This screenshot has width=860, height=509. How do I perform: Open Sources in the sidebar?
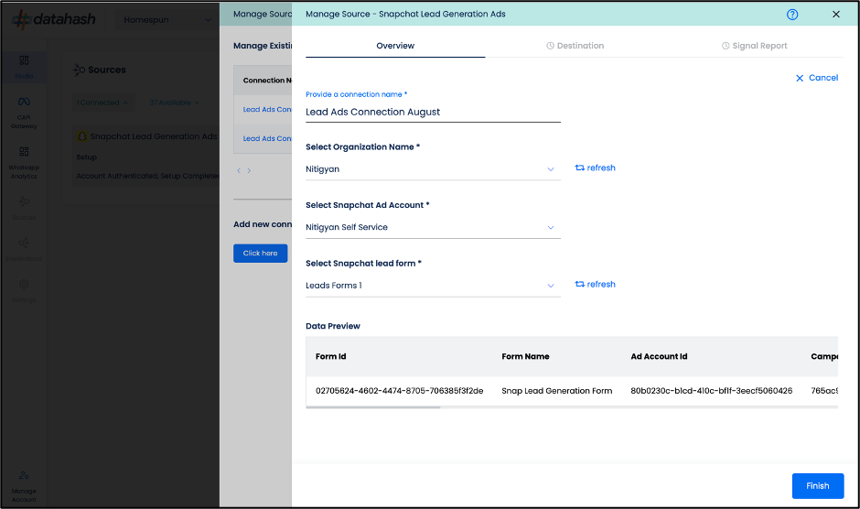coord(24,208)
